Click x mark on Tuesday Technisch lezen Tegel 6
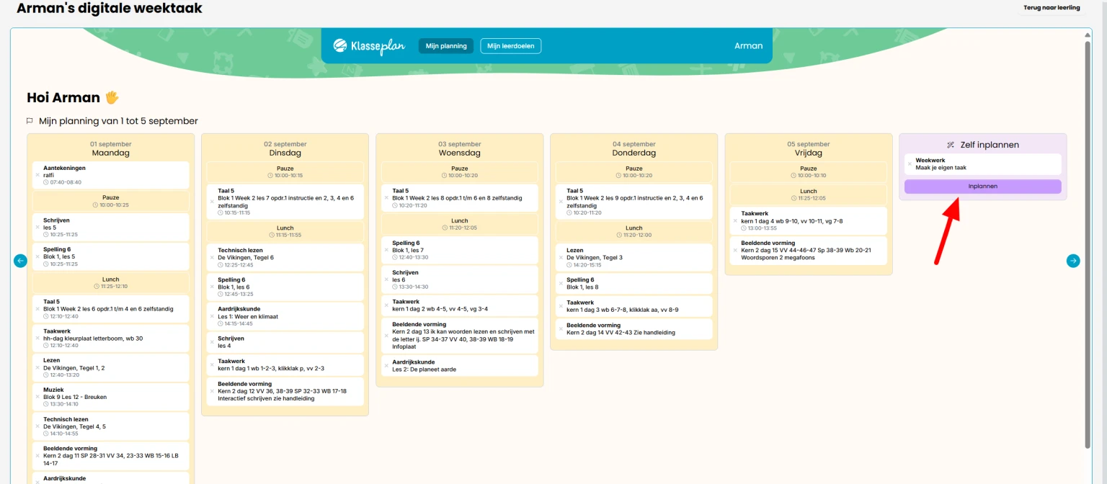 click(x=212, y=258)
